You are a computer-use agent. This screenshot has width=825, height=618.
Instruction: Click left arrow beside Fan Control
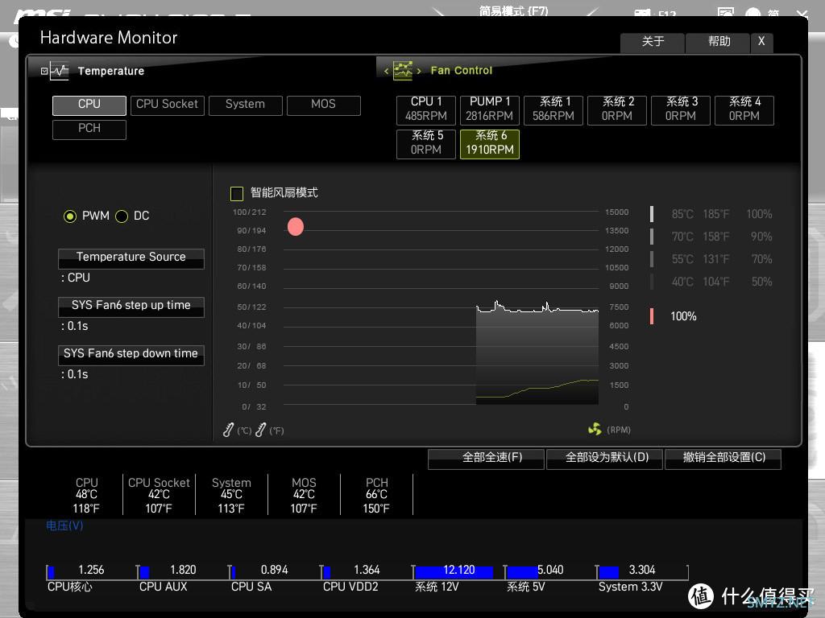coord(386,71)
